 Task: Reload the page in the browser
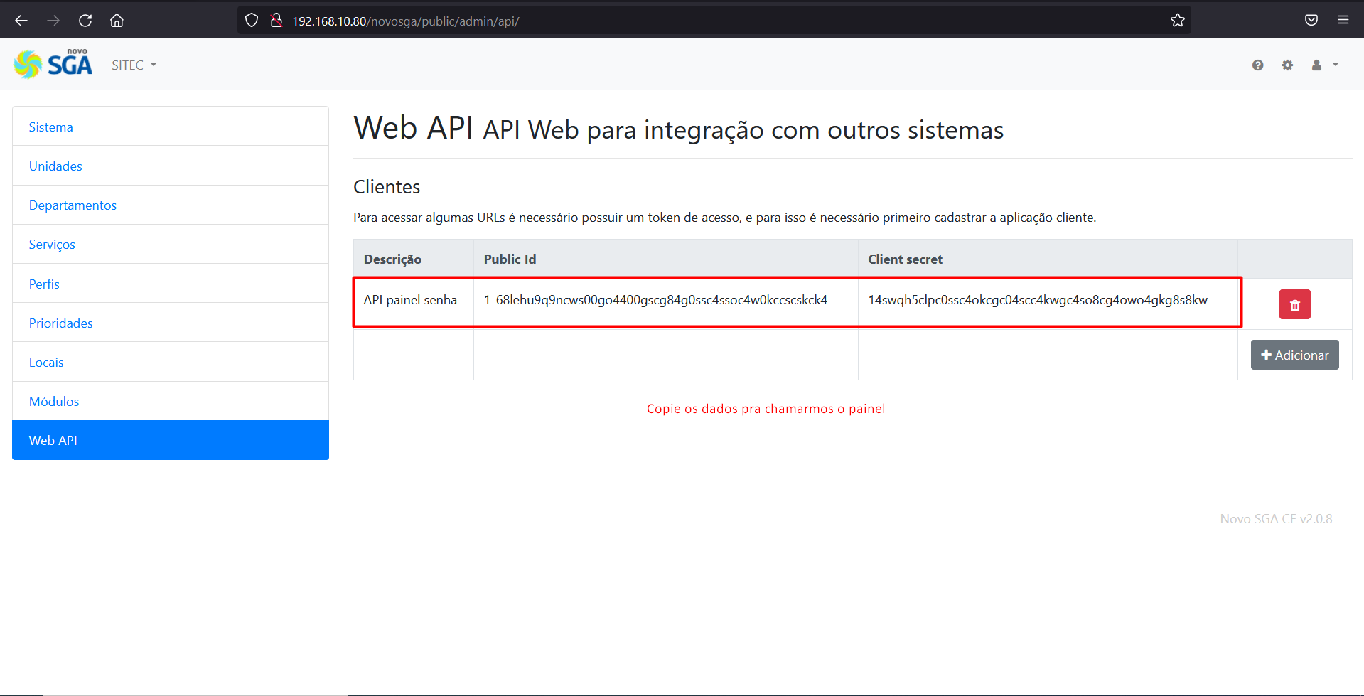point(85,21)
